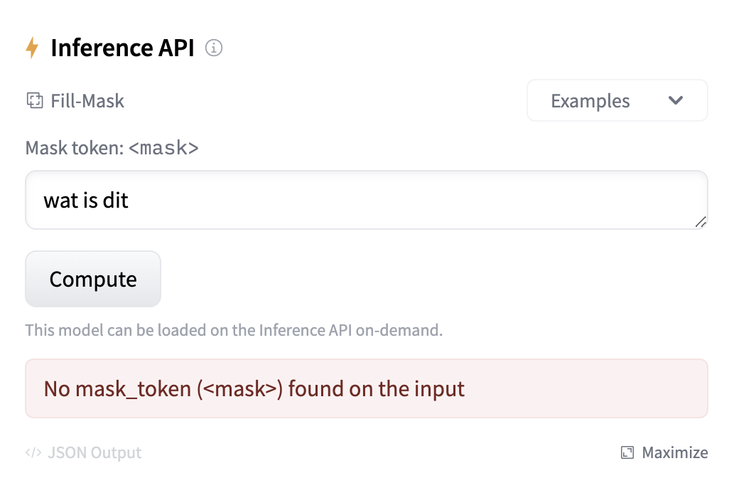
Task: Select the <mask> code text in label
Action: 163,148
